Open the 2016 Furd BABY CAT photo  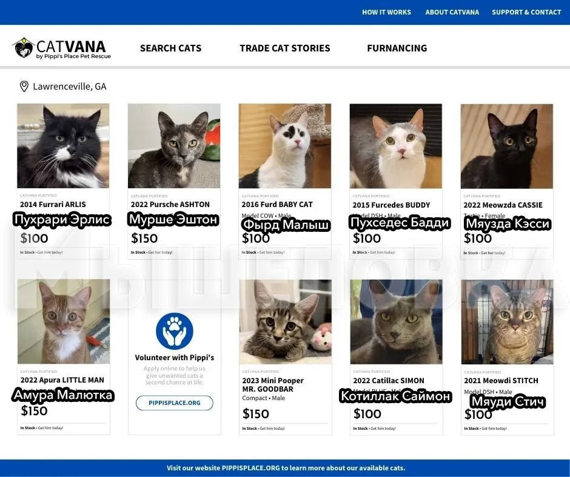tap(285, 146)
